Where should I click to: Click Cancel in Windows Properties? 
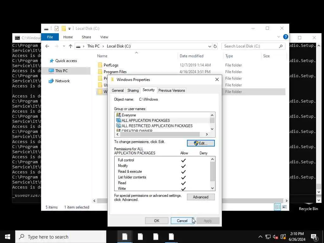[x=182, y=221]
